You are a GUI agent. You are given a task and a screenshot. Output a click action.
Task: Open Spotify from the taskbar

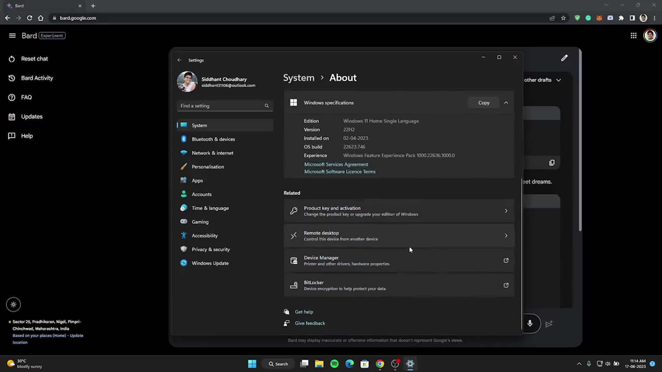[x=334, y=364]
